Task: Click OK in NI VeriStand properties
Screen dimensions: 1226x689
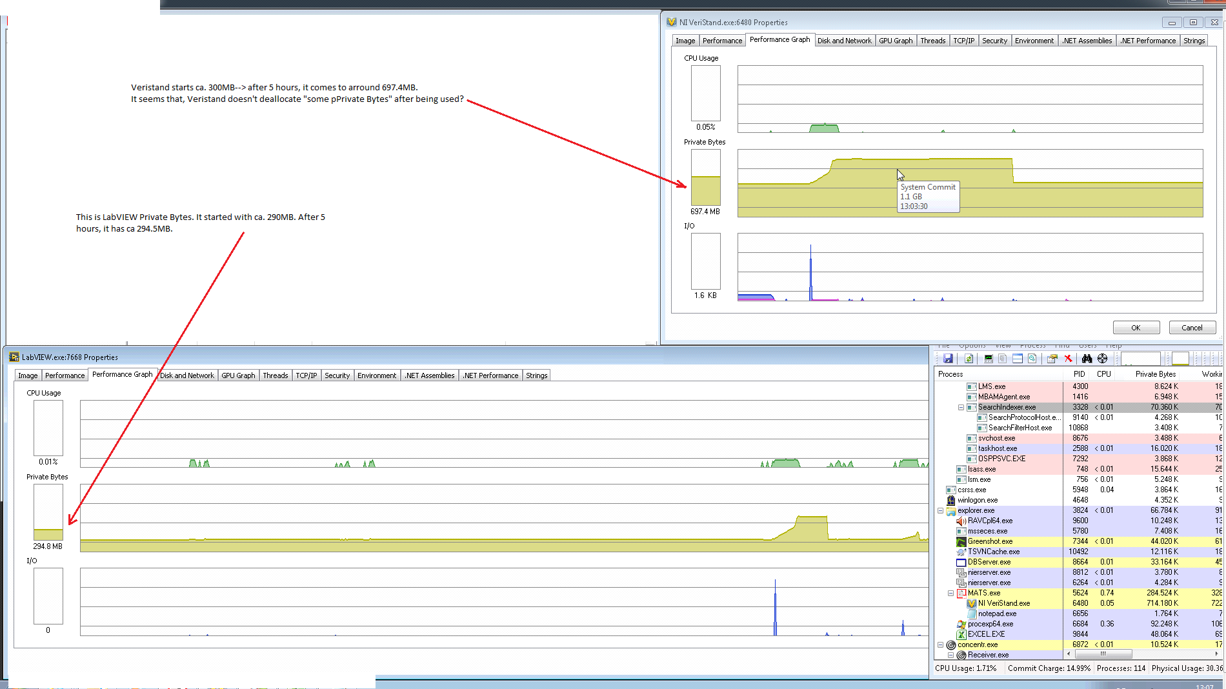Action: coord(1136,328)
